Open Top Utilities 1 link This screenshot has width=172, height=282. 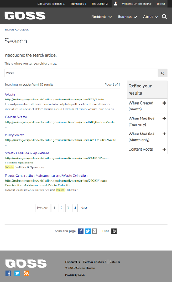point(78,4)
